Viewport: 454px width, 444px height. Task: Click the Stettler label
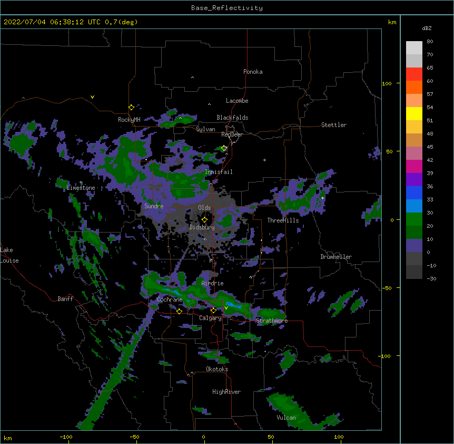pos(334,125)
